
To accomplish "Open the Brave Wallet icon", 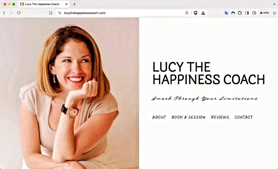I will pos(254,13).
